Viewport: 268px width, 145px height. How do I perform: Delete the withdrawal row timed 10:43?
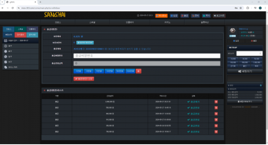tap(216, 114)
